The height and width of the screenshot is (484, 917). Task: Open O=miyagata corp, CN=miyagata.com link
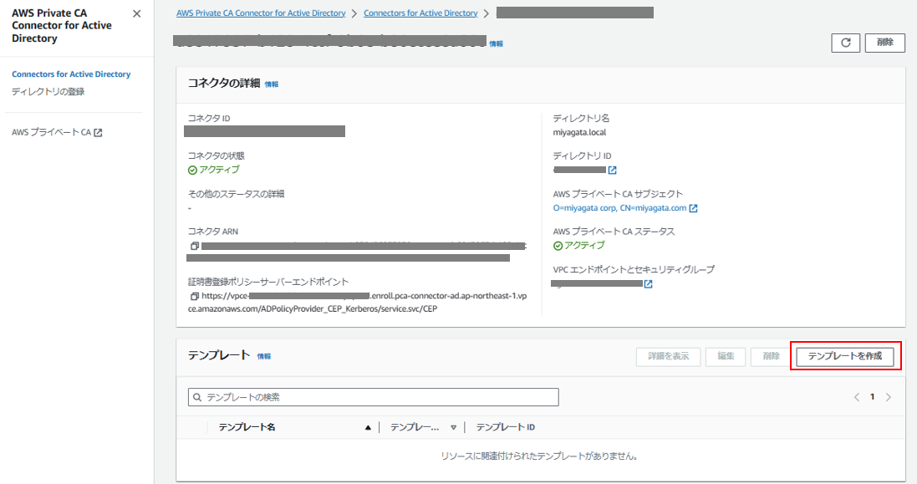coord(620,208)
